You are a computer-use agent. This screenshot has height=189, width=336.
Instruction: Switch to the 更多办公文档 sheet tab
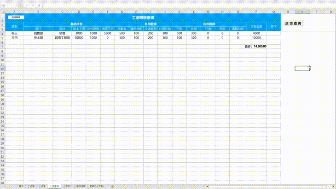pyautogui.click(x=97, y=186)
